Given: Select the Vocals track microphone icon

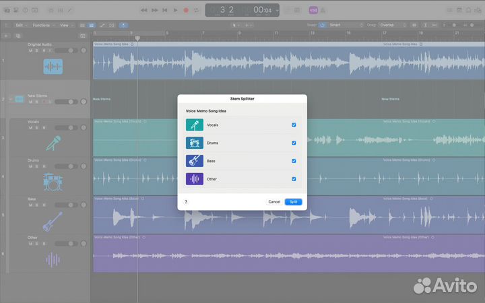Looking at the screenshot, I should pyautogui.click(x=53, y=143).
